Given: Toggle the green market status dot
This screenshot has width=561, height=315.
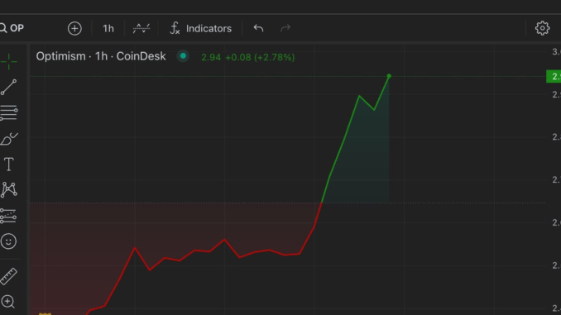Looking at the screenshot, I should pyautogui.click(x=183, y=56).
